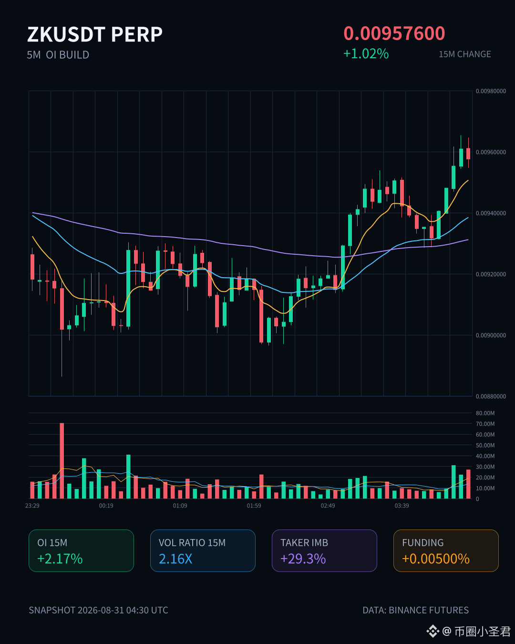515x644 pixels.
Task: Click the 01:59 time axis label
Action: (x=254, y=506)
